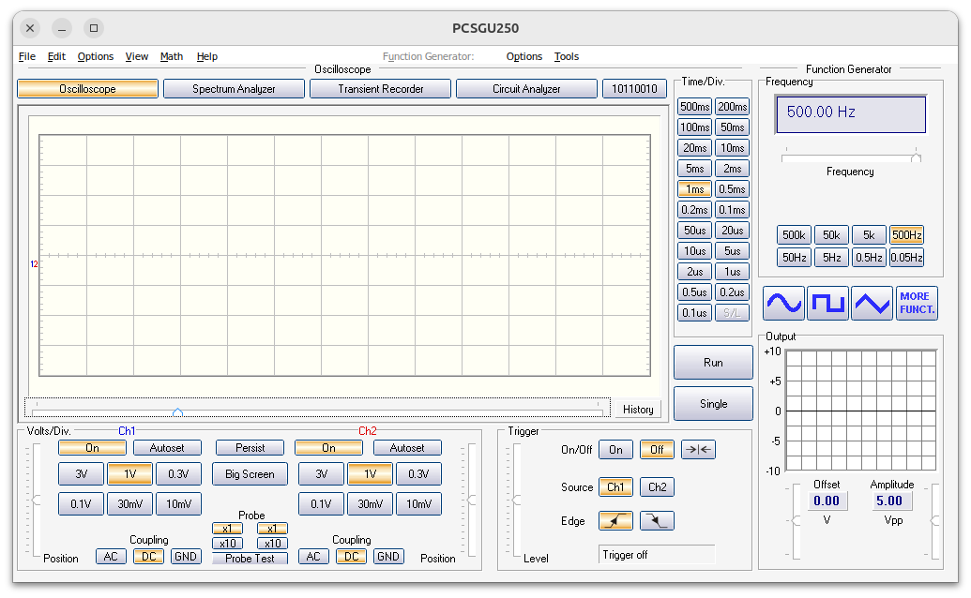Maximize the PCSGU250 window
This screenshot has width=971, height=598.
coord(94,28)
